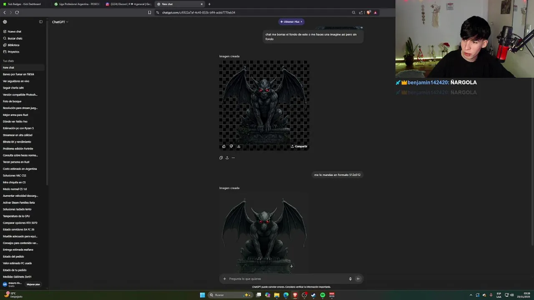The width and height of the screenshot is (534, 300).
Task: Click the bookmark icon beside the address bar
Action: (149, 12)
